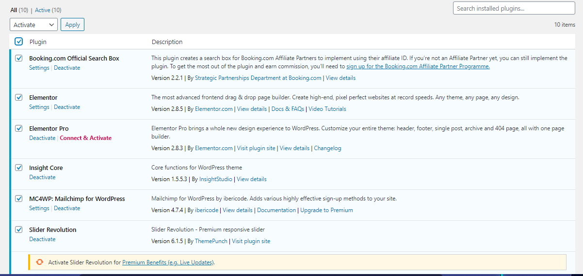The image size is (583, 276).
Task: Open the bulk actions Activate dropdown
Action: (x=33, y=25)
